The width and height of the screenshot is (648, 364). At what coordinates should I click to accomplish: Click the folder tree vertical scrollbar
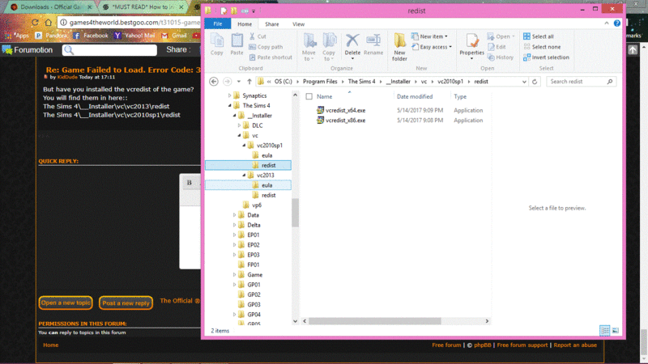point(295,213)
